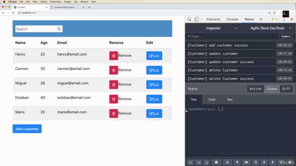Show more DevTools panels via chevrons
Image resolution: width=296 pixels, height=166 pixels.
point(261,19)
